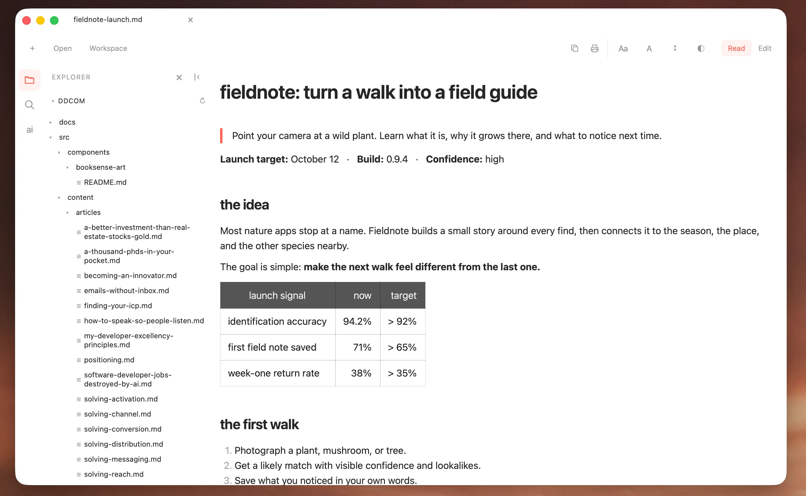Refresh the DDCOM workspace tree
Viewport: 806px width, 496px height.
pos(202,101)
